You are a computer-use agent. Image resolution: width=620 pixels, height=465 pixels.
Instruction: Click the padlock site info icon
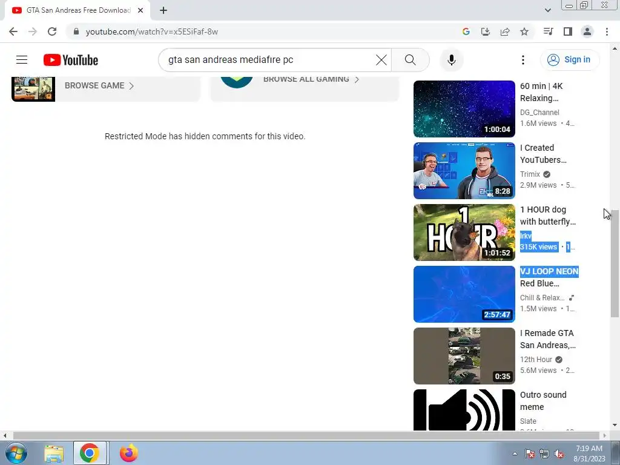pos(76,31)
